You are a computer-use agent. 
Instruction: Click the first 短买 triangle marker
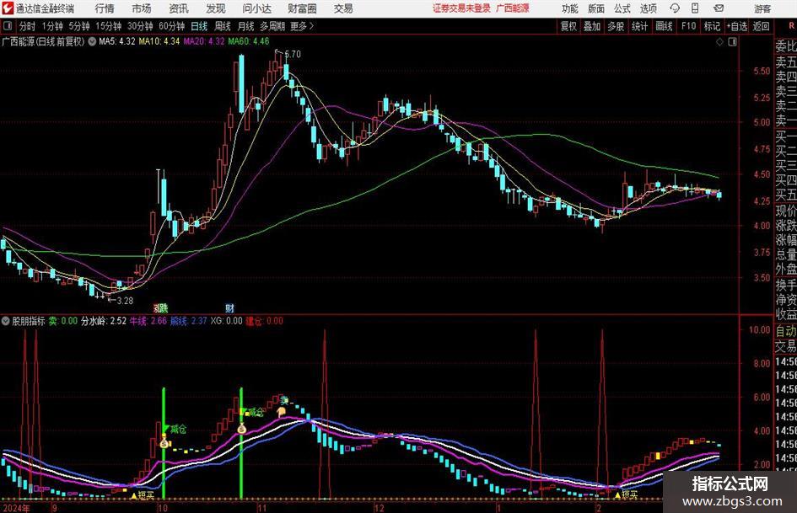[x=134, y=494]
